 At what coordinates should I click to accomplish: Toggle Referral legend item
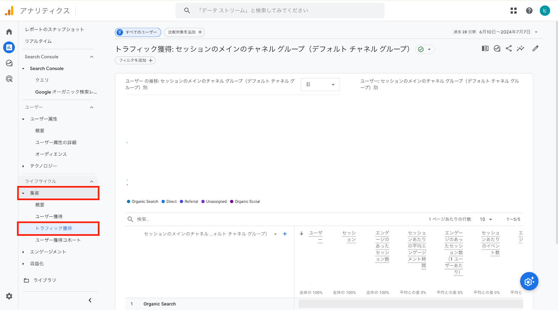[x=189, y=201]
